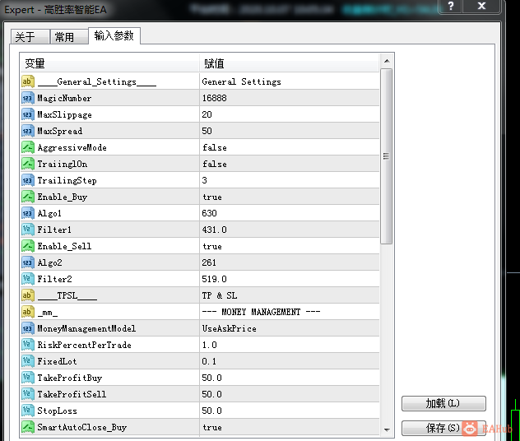
Task: Click the help question mark button
Action: (x=450, y=6)
